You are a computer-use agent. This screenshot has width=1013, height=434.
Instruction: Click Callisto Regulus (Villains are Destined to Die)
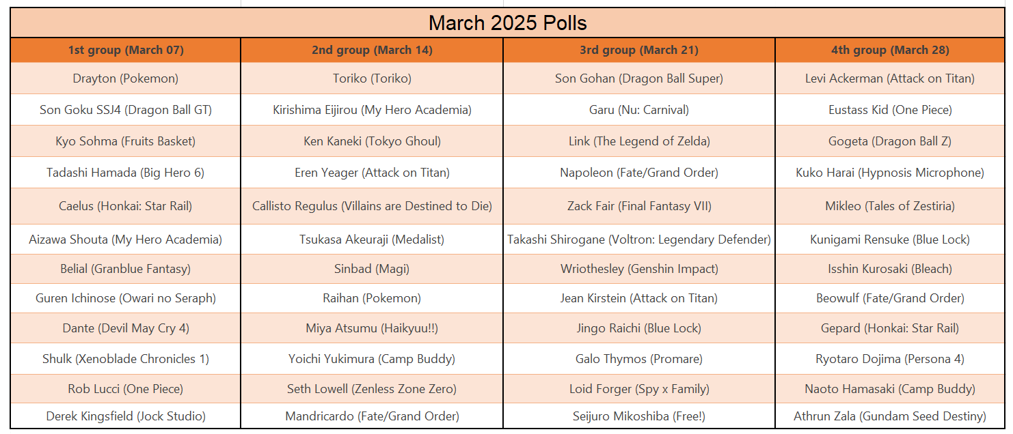(372, 206)
